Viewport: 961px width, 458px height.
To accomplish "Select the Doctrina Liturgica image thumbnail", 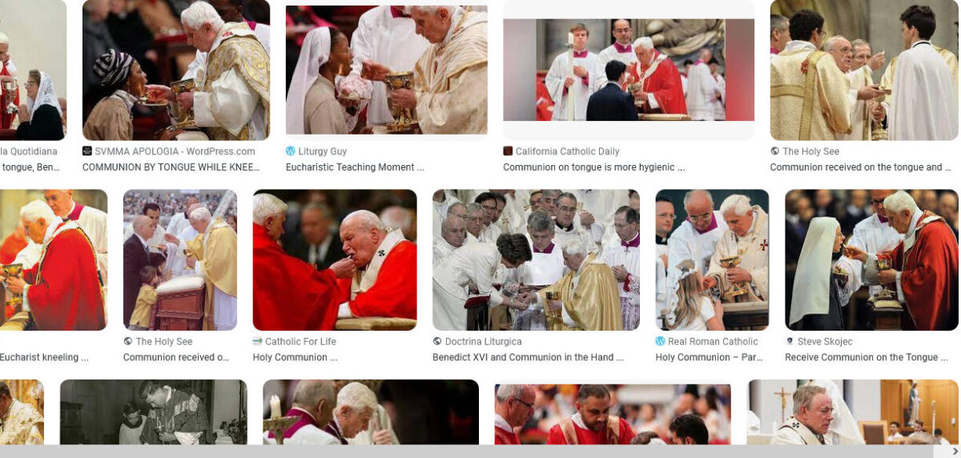I will point(536,260).
